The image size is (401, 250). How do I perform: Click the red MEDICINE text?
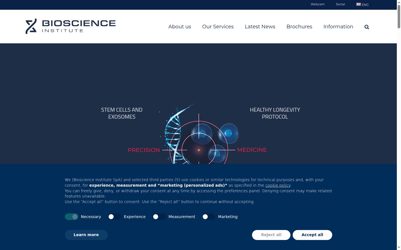coord(252,150)
